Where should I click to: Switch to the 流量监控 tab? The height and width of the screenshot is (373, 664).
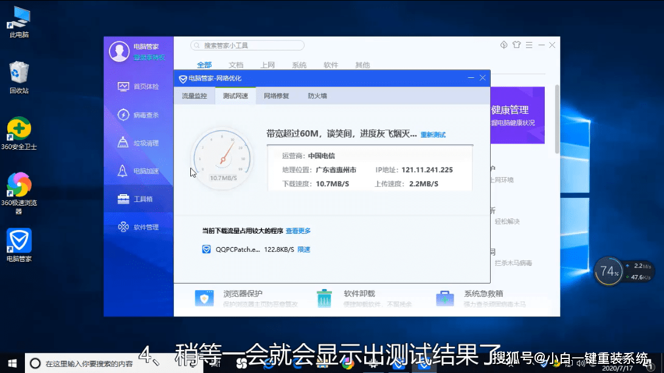(x=195, y=96)
